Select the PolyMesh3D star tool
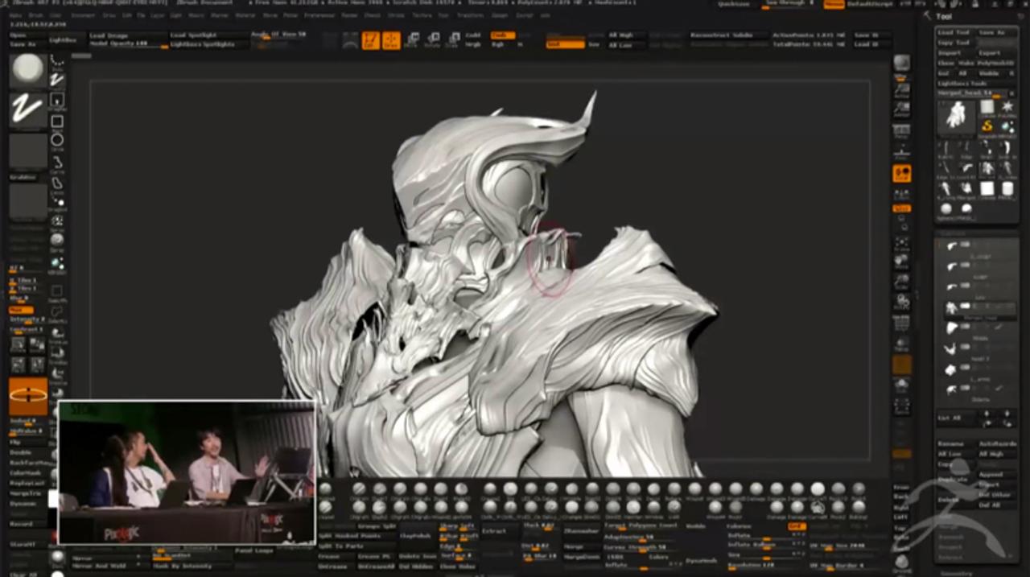The width and height of the screenshot is (1030, 577). (1007, 107)
